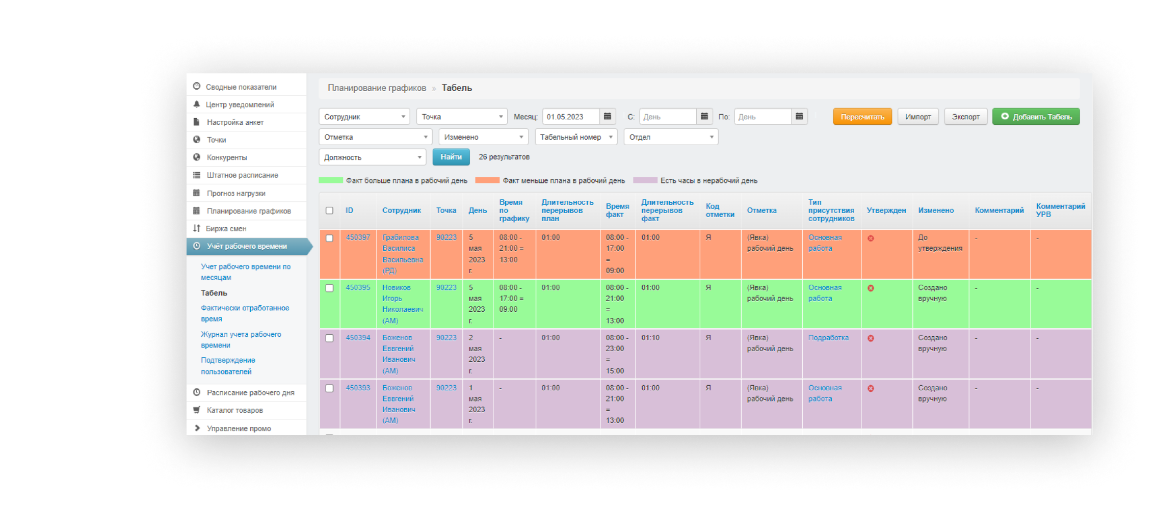Click the plus icon on Добавить Табель
Viewport: 1157px width, 509px height.
coord(1005,116)
